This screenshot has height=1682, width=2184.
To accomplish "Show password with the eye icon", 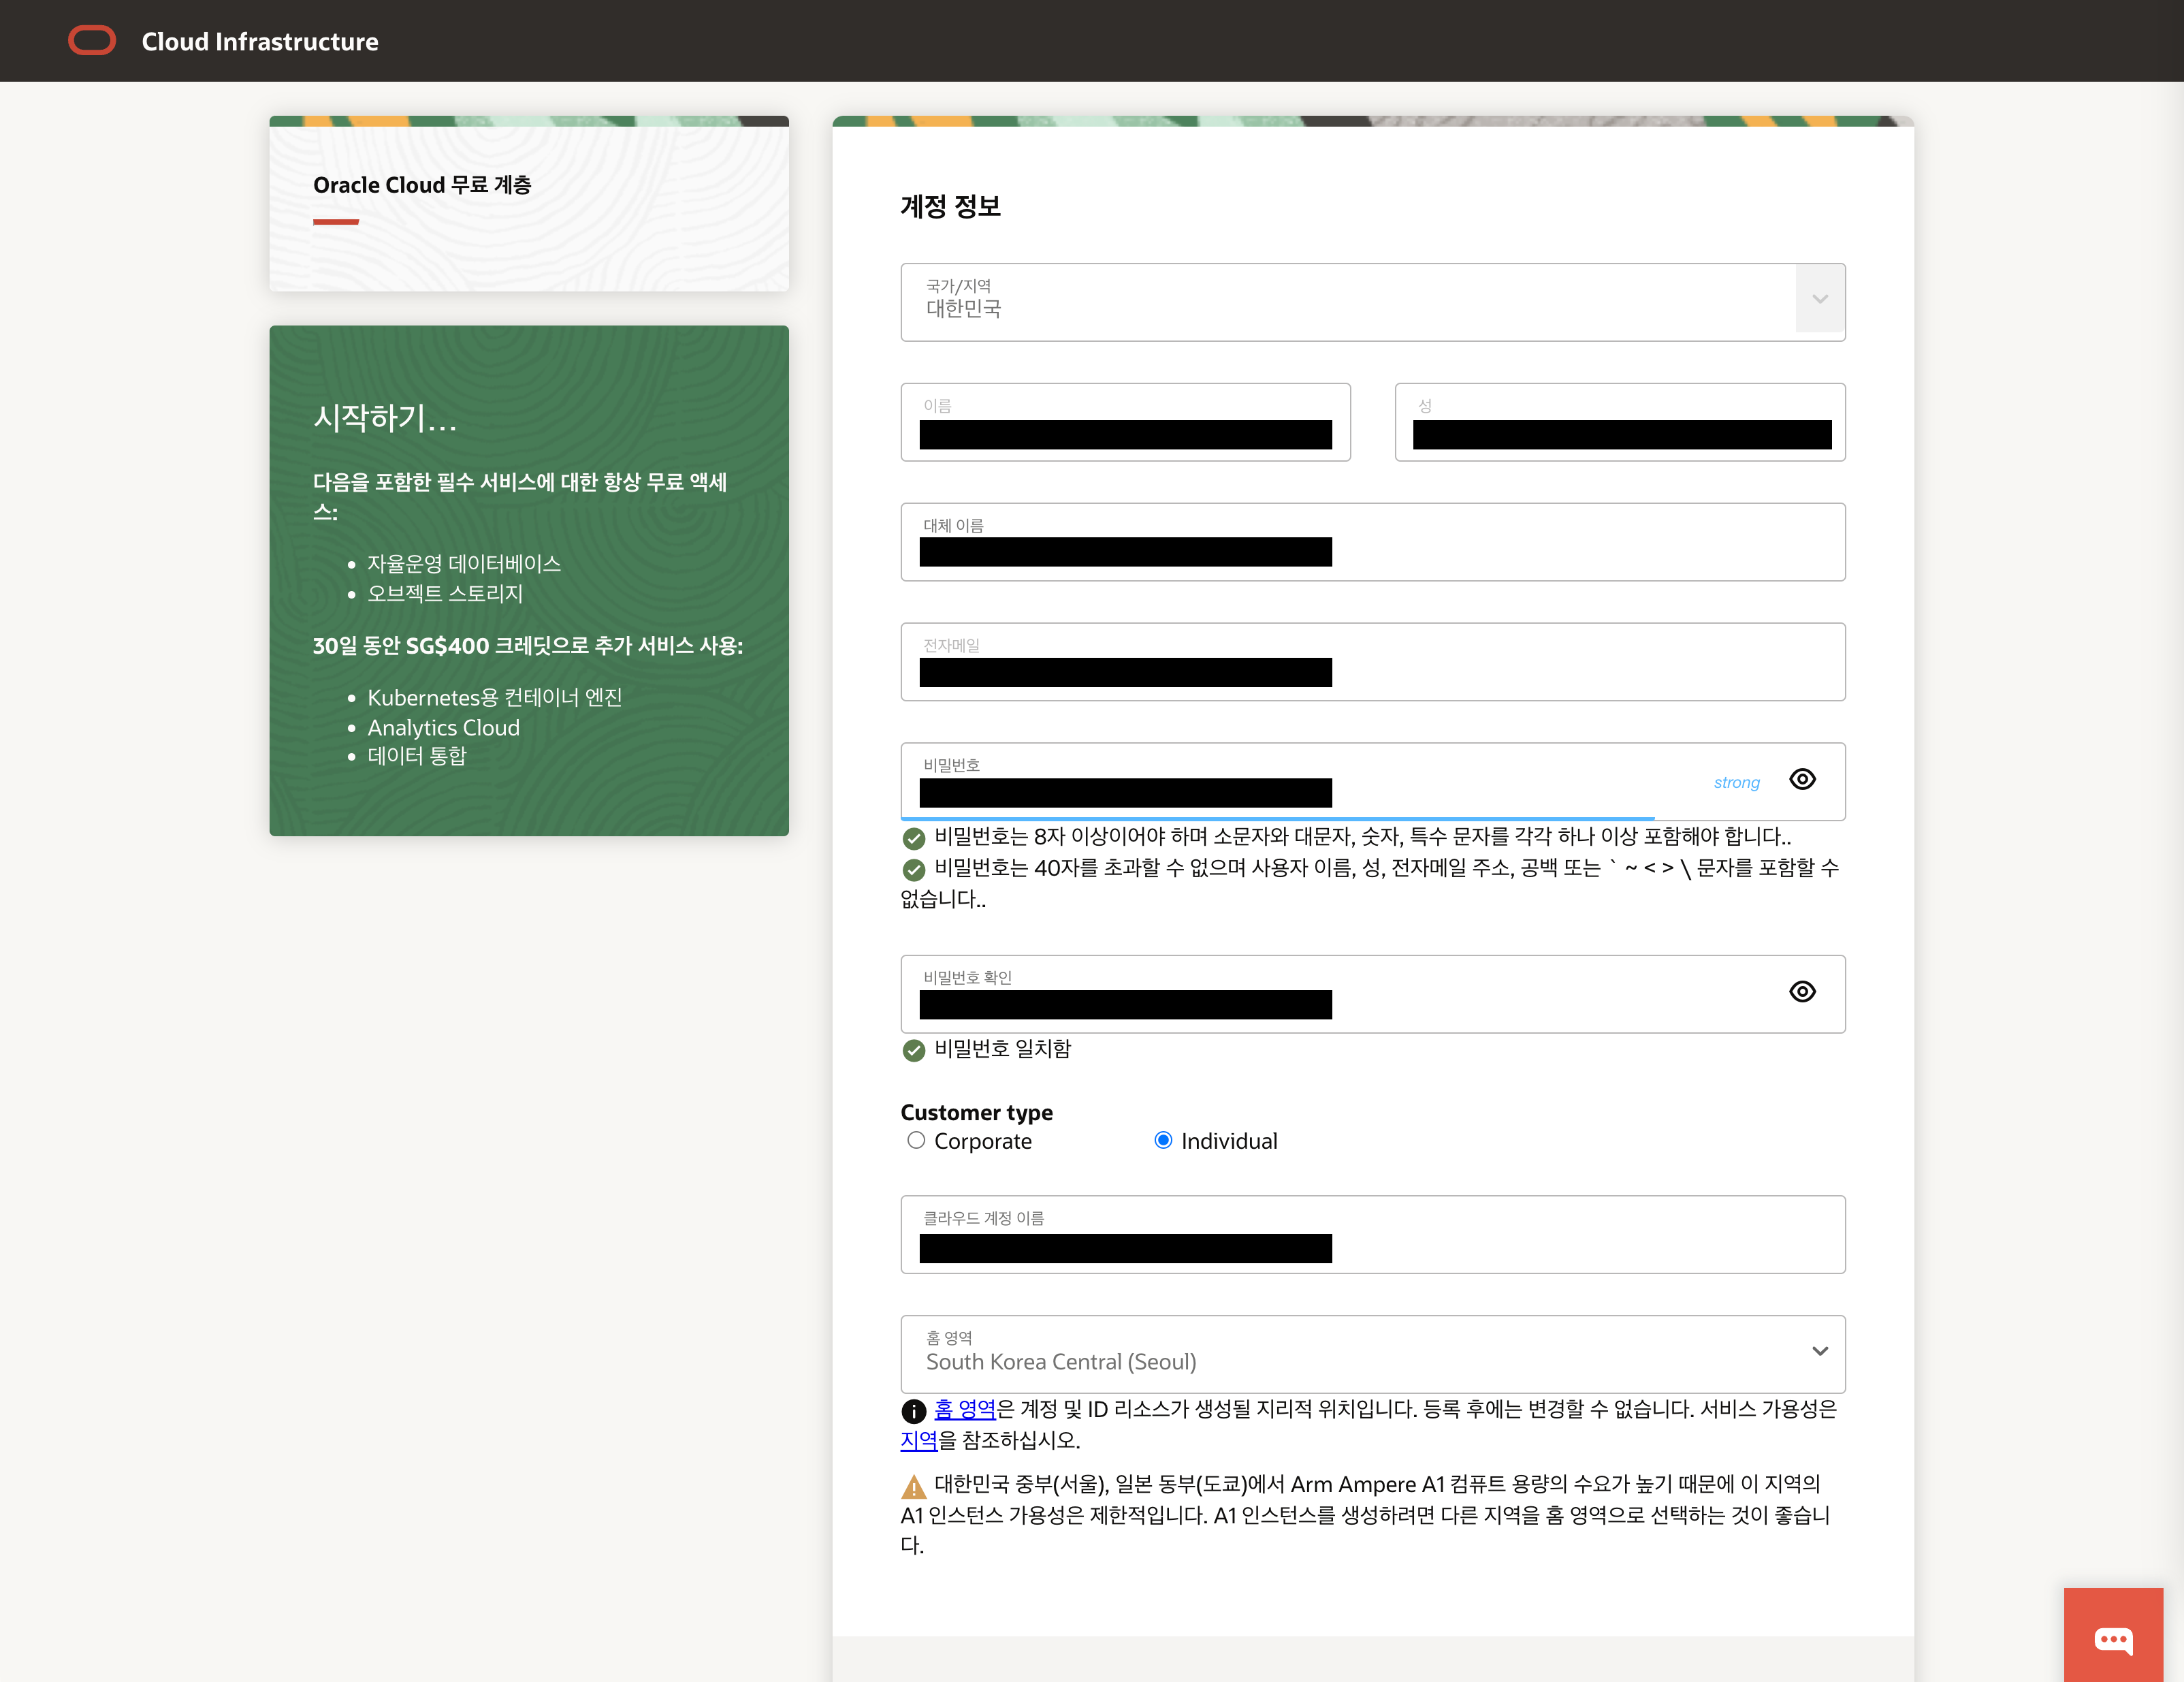I will (x=1802, y=780).
